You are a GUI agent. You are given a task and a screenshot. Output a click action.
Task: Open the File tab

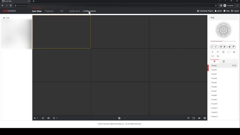pos(61,11)
